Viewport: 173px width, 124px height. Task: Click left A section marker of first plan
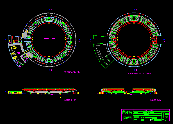(x=6, y=41)
